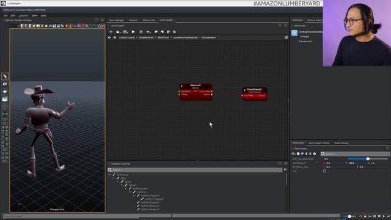The height and width of the screenshot is (220, 391).
Task: Select the arrow selection tool in viewport sidebar
Action: coord(5,76)
